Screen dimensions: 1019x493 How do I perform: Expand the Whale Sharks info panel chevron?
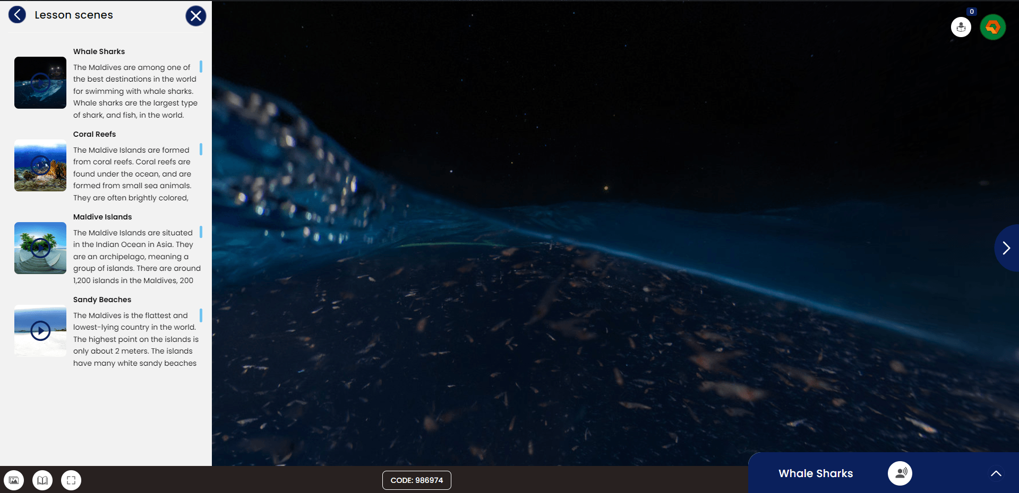click(x=996, y=473)
